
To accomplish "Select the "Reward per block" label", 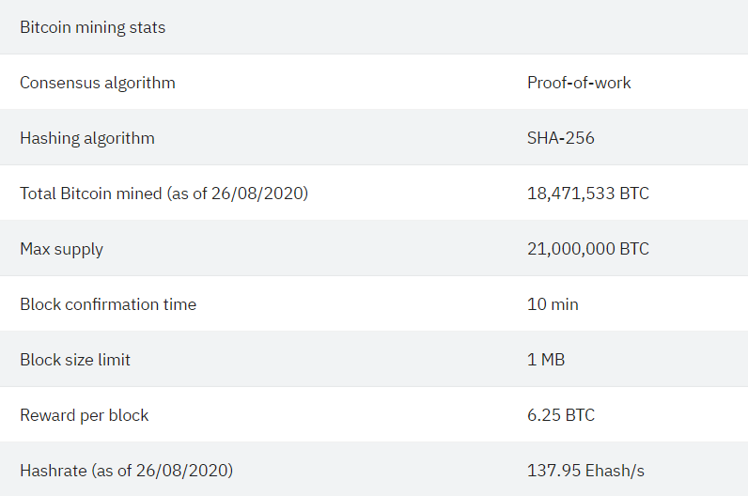I will point(85,415).
